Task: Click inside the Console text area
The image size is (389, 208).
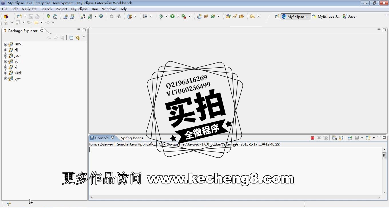Action: pos(236,171)
